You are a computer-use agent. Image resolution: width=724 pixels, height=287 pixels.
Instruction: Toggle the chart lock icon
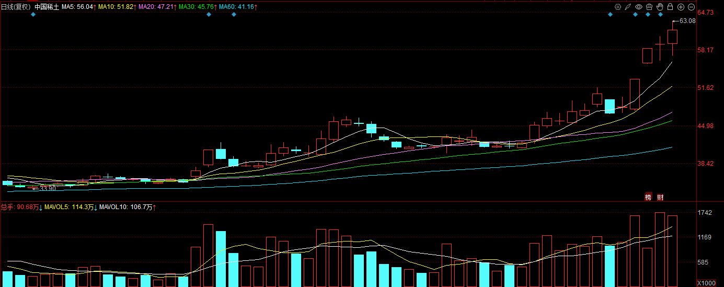[x=670, y=7]
